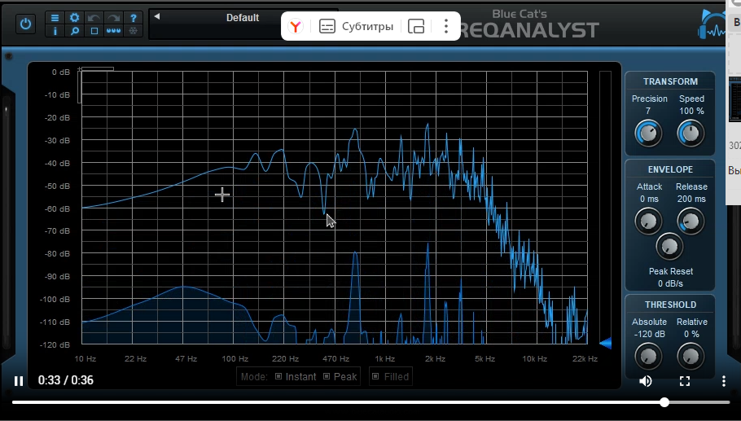This screenshot has width=741, height=421.
Task: Click the Relative threshold knob
Action: (x=691, y=357)
